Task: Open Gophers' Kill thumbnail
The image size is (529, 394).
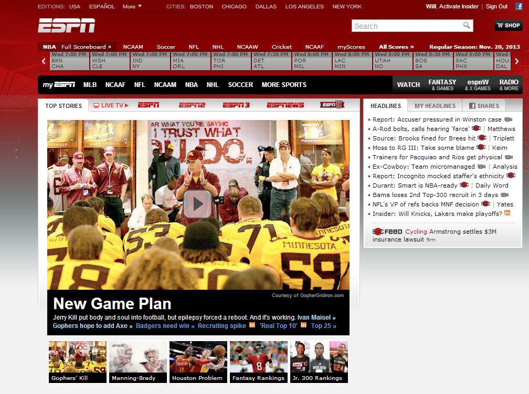Action: point(78,362)
